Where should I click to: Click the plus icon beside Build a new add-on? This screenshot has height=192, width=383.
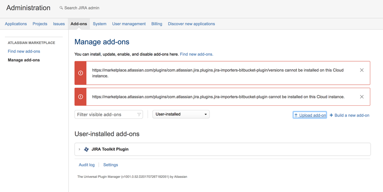(331, 115)
